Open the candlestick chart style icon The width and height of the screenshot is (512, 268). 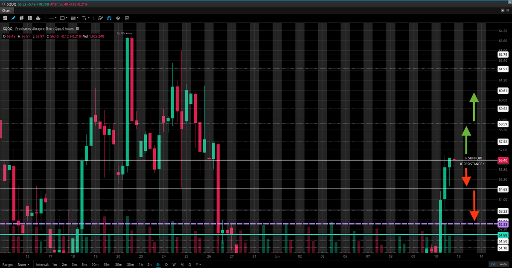point(22,18)
